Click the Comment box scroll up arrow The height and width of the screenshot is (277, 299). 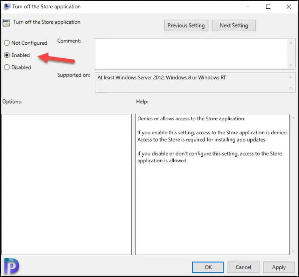point(291,43)
